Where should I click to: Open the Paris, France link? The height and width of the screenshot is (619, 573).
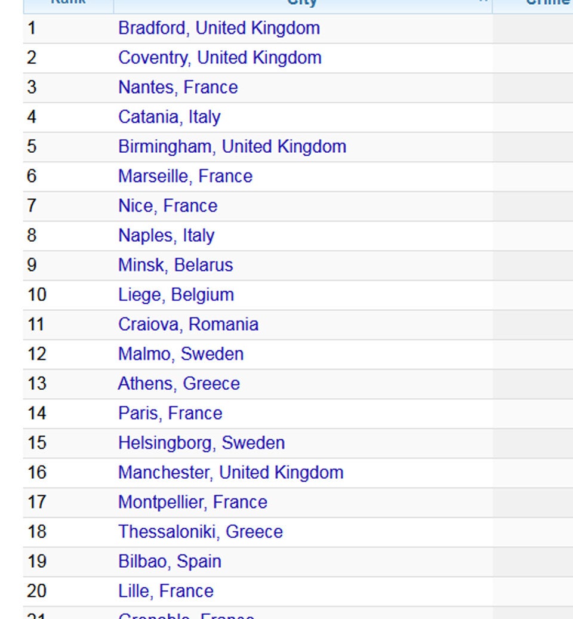click(170, 413)
